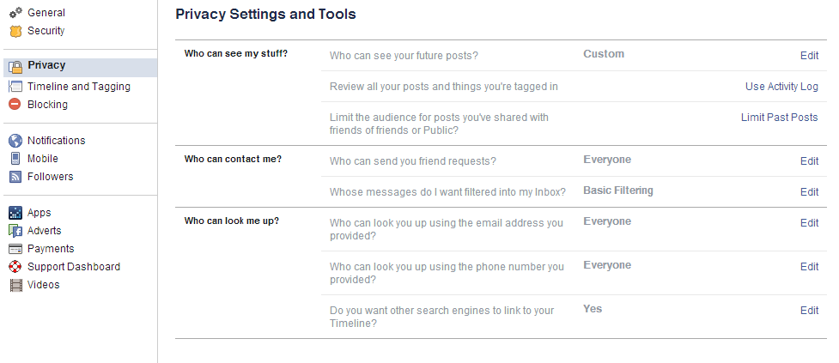Click the Timeline and Tagging icon
This screenshot has height=363, width=839.
pos(15,87)
